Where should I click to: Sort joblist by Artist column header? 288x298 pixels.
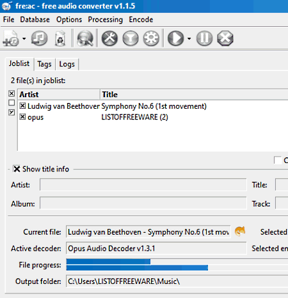click(x=59, y=95)
